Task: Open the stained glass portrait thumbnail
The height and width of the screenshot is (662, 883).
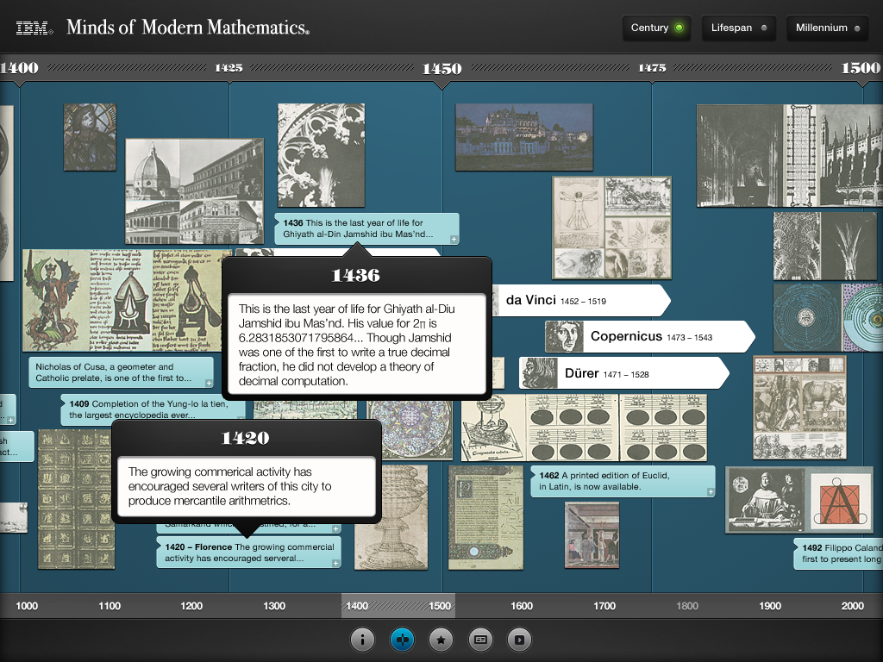Action: click(x=90, y=137)
